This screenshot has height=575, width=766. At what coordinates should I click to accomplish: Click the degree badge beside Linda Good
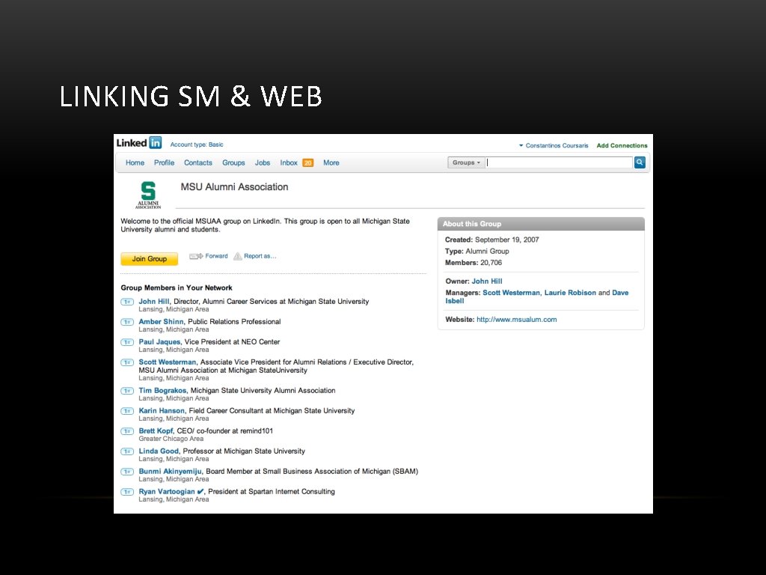pos(127,451)
